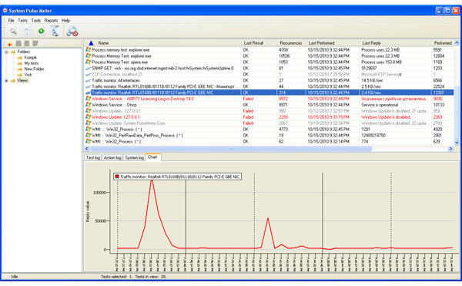
Task: Collapse the Folders tree node
Action: pyautogui.click(x=6, y=52)
